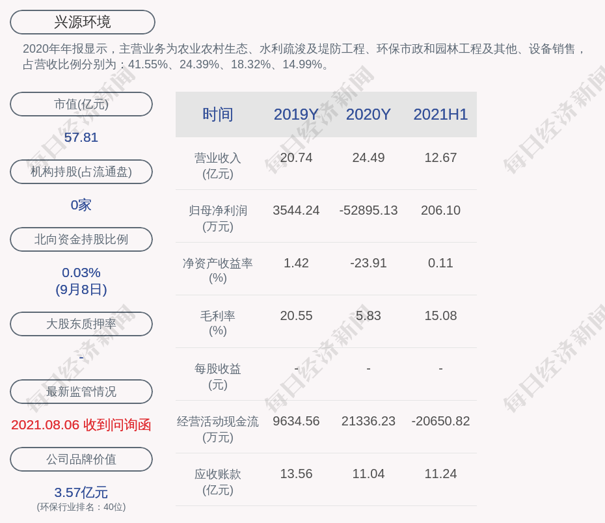The height and width of the screenshot is (523, 605).
Task: Click the 大股东质押率 label pill
Action: (x=81, y=324)
